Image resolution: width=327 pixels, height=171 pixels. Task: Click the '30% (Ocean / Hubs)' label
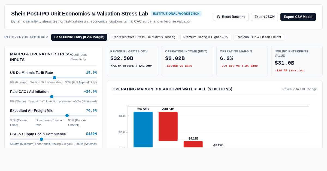tap(19, 123)
